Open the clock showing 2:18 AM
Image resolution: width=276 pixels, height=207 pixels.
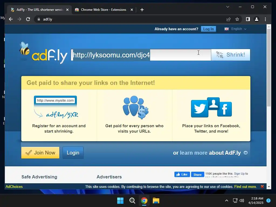point(256,201)
